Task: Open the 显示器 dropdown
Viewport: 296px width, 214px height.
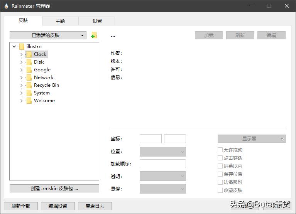Action: pyautogui.click(x=252, y=139)
